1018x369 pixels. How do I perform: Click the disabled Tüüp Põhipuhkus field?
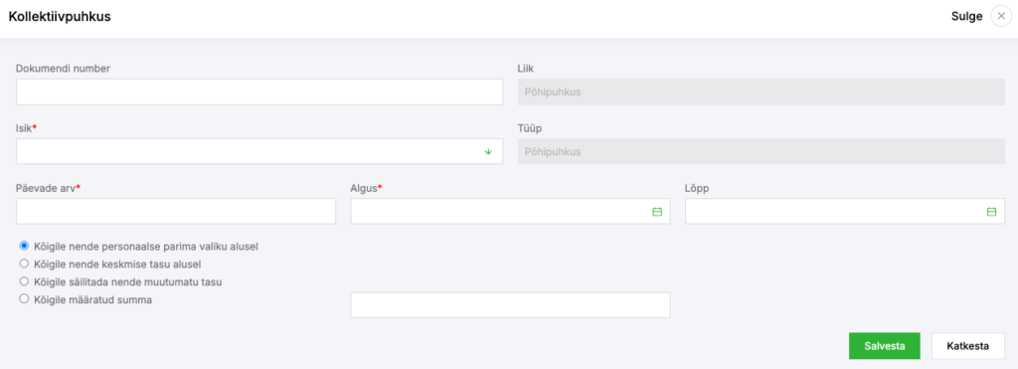point(761,151)
